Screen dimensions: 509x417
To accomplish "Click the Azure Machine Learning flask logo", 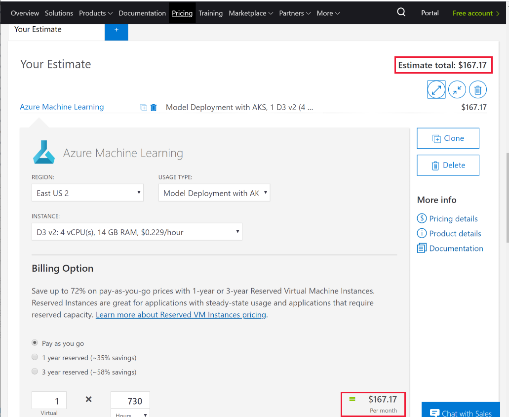I will point(44,152).
